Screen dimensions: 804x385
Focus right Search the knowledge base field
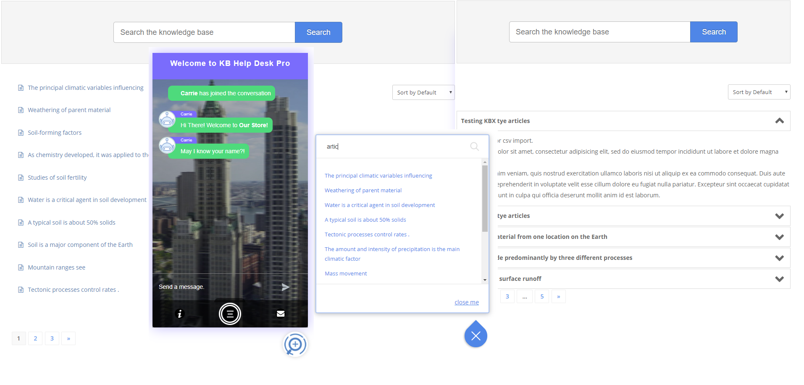(x=599, y=32)
